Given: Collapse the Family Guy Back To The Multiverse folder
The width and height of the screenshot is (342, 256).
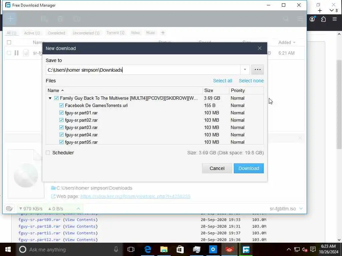Looking at the screenshot, I should 50,98.
